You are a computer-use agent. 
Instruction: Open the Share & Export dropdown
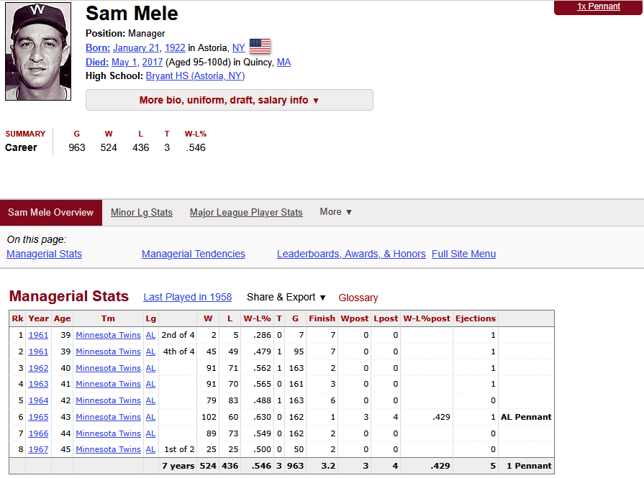click(286, 297)
